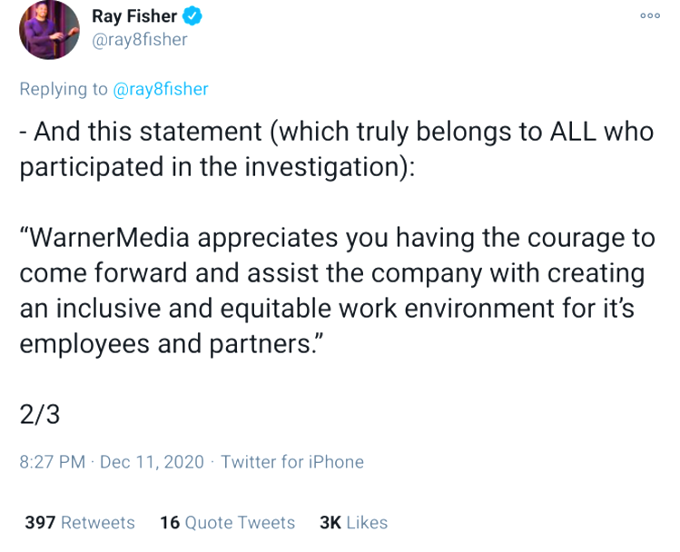Image resolution: width=680 pixels, height=552 pixels.
Task: Click the 2/3 thread counter text
Action: coord(39,415)
